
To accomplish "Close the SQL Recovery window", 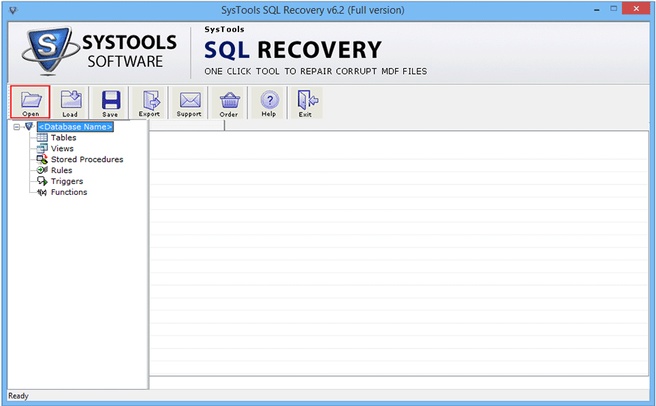I will (636, 8).
